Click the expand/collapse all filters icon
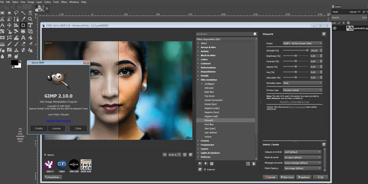This screenshot has height=184, width=368. [x=248, y=164]
